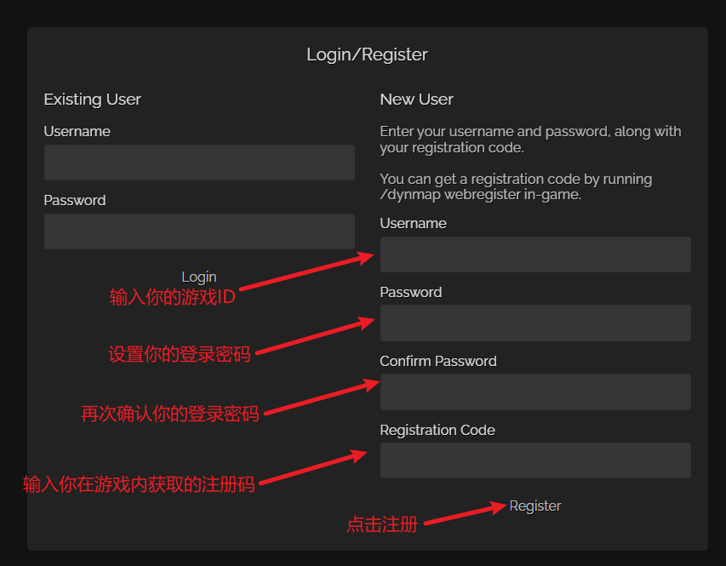Click the Registration Code label
Viewport: 726px width, 566px height.
click(x=437, y=431)
